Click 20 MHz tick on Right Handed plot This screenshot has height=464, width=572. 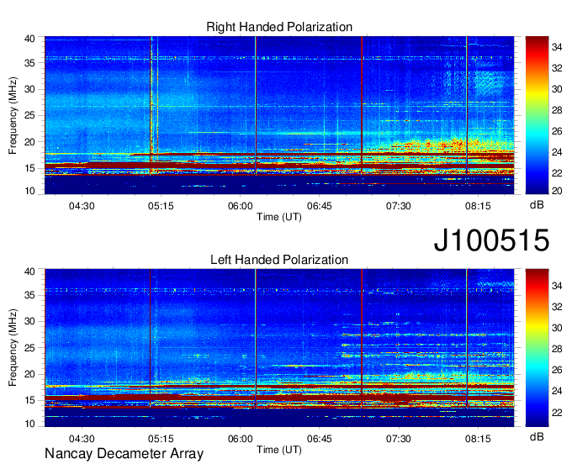pos(29,143)
